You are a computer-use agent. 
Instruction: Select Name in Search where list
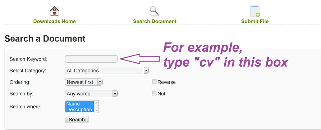pyautogui.click(x=80, y=104)
